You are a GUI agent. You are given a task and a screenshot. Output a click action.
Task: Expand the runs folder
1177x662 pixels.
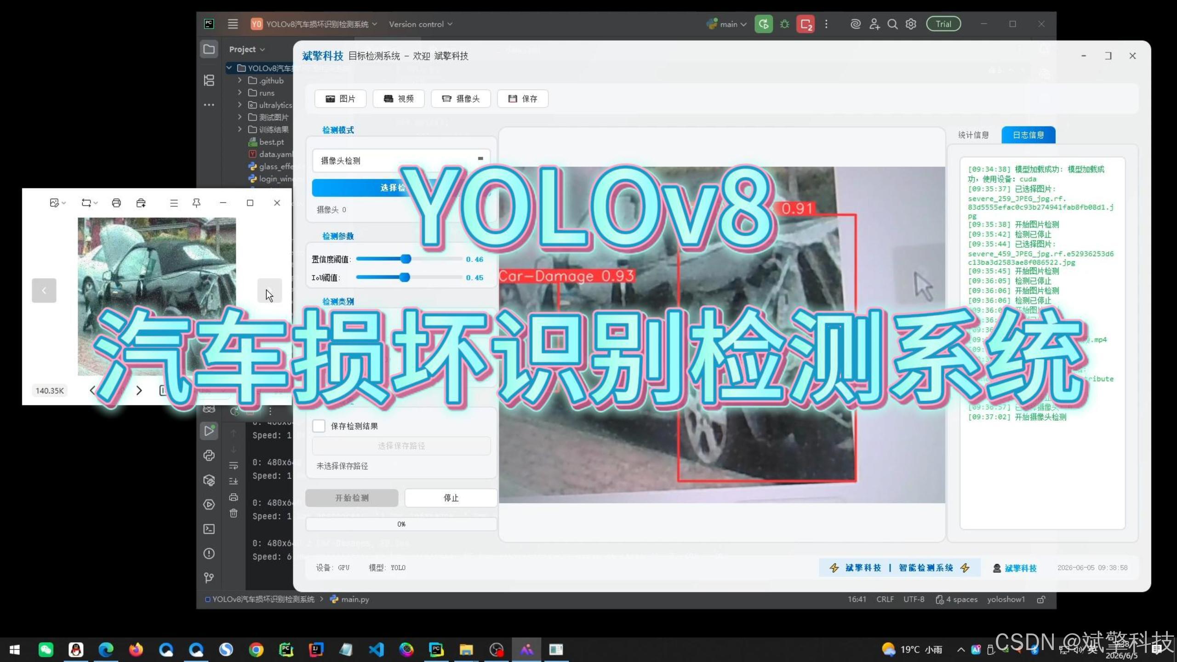point(240,92)
